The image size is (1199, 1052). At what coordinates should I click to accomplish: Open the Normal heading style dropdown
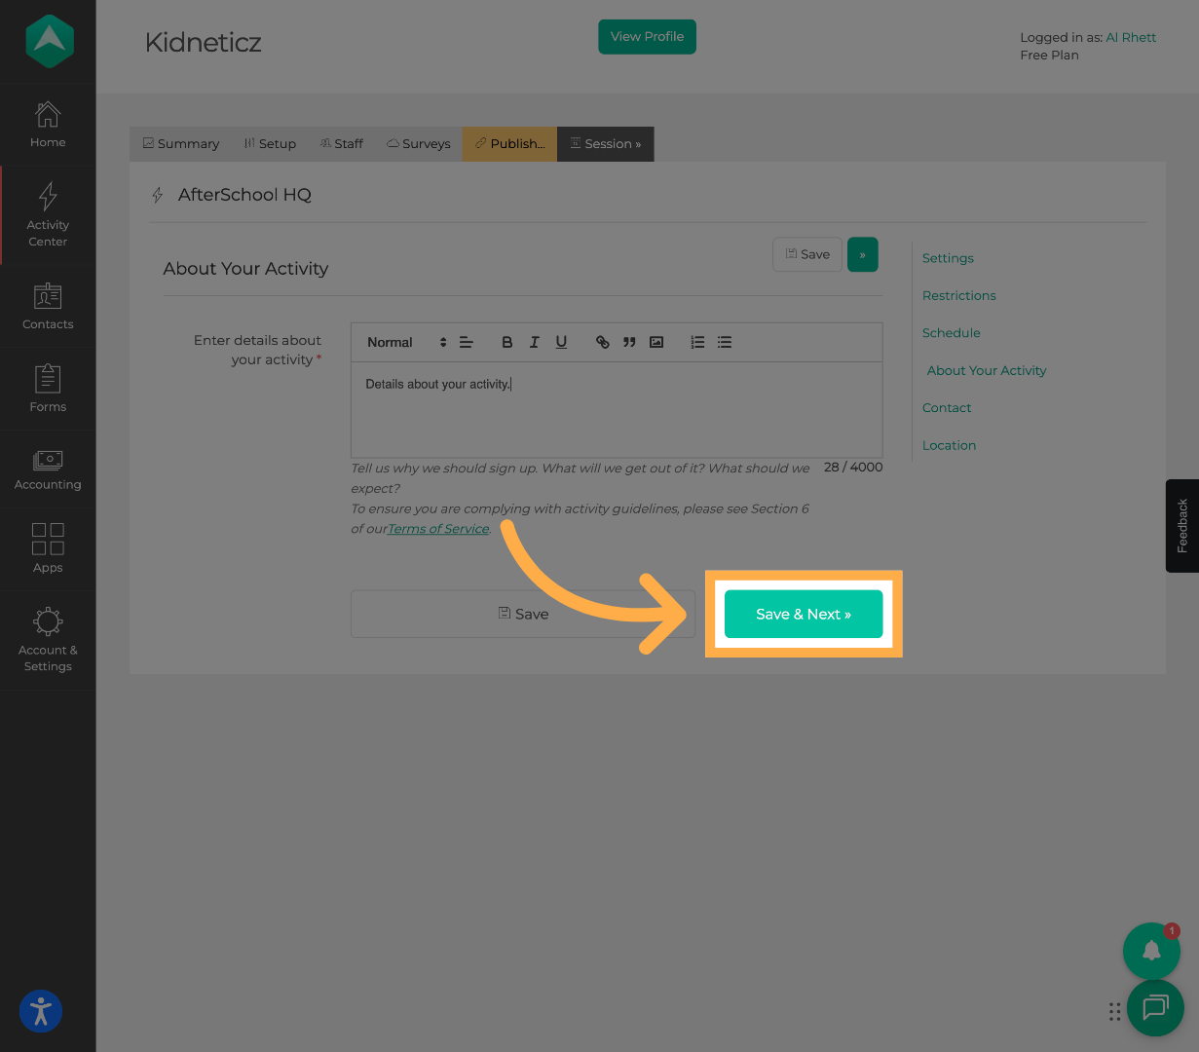(406, 342)
